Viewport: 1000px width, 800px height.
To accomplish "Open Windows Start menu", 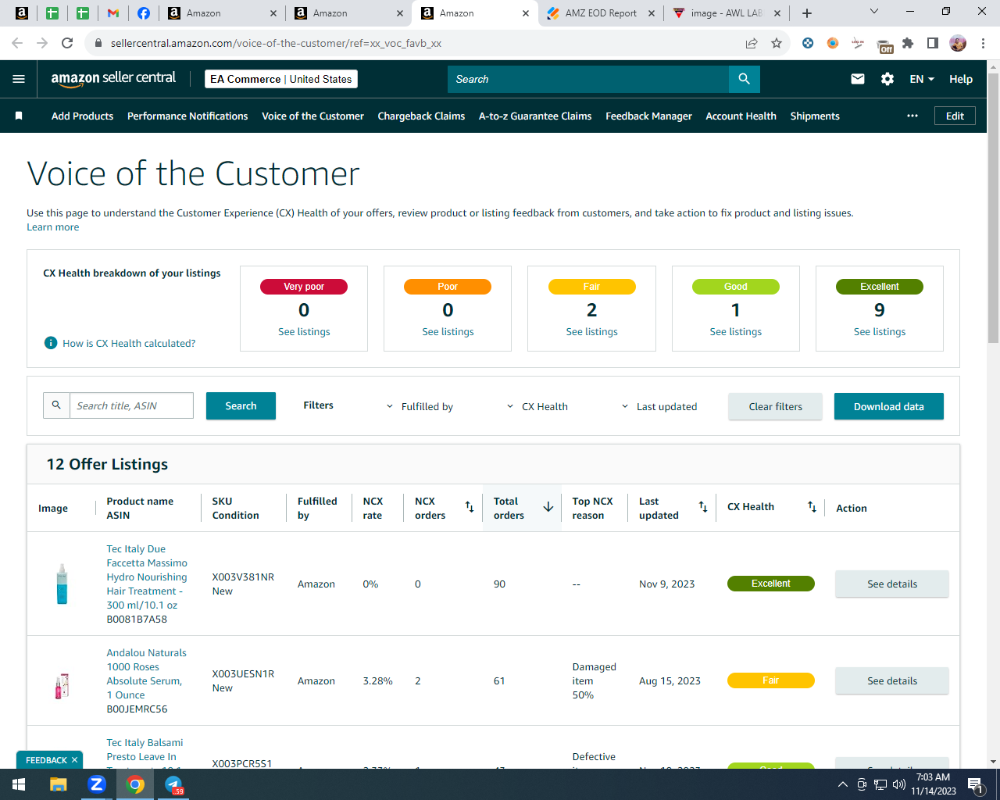I will 19,784.
